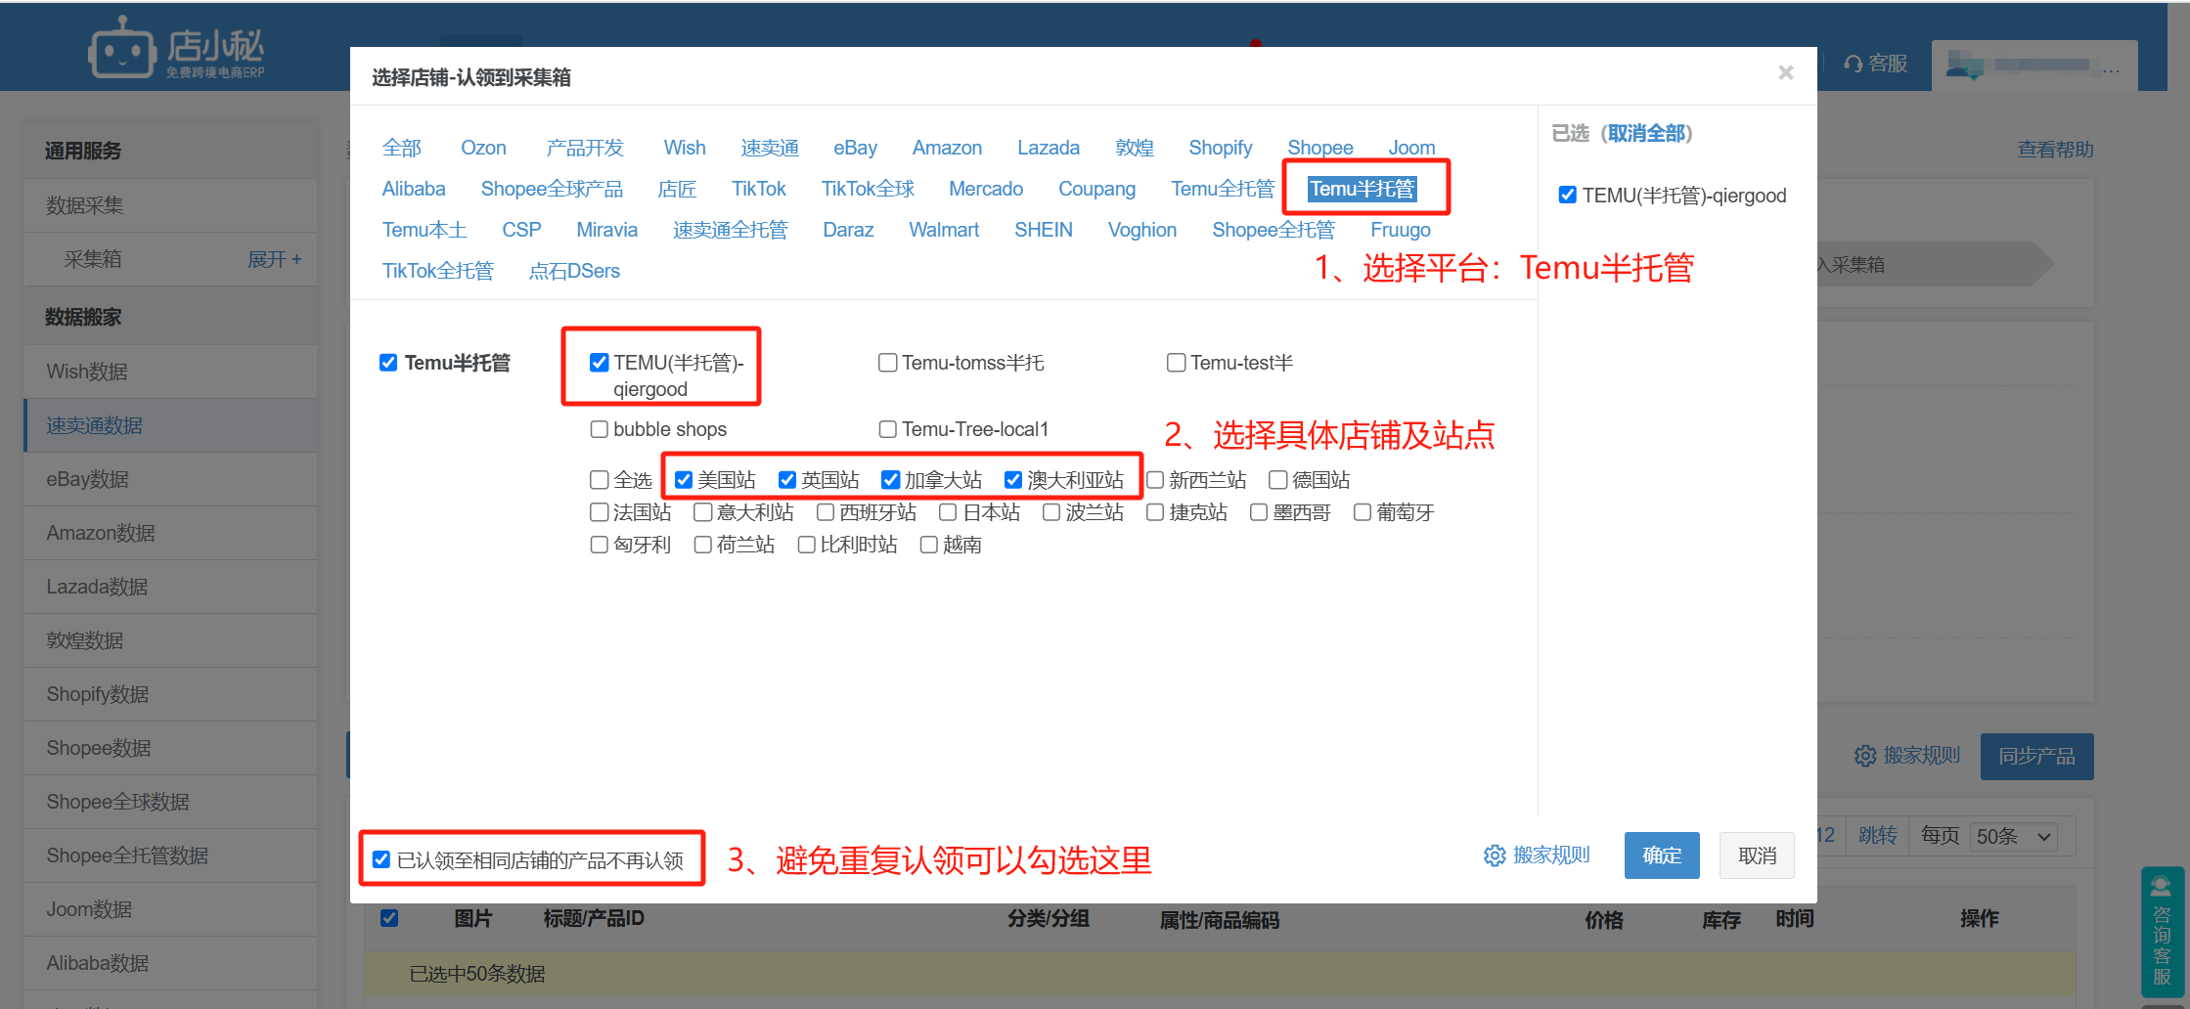
Task: Select the Coupang platform tab
Action: [x=1096, y=189]
